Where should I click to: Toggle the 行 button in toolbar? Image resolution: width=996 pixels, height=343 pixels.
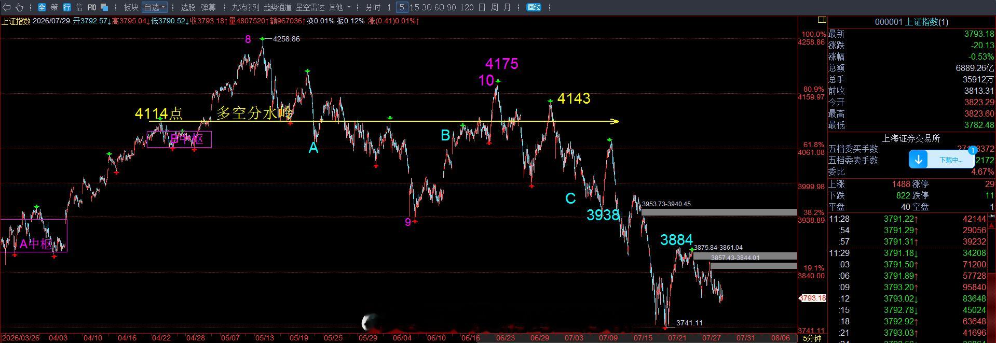[x=67, y=7]
